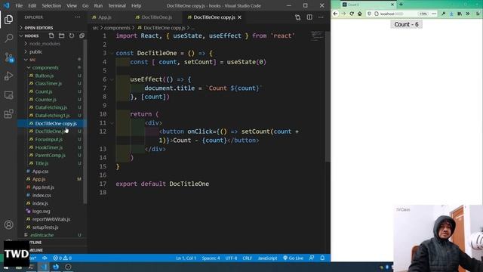
Task: Split the editor to the right
Action: tap(309, 17)
